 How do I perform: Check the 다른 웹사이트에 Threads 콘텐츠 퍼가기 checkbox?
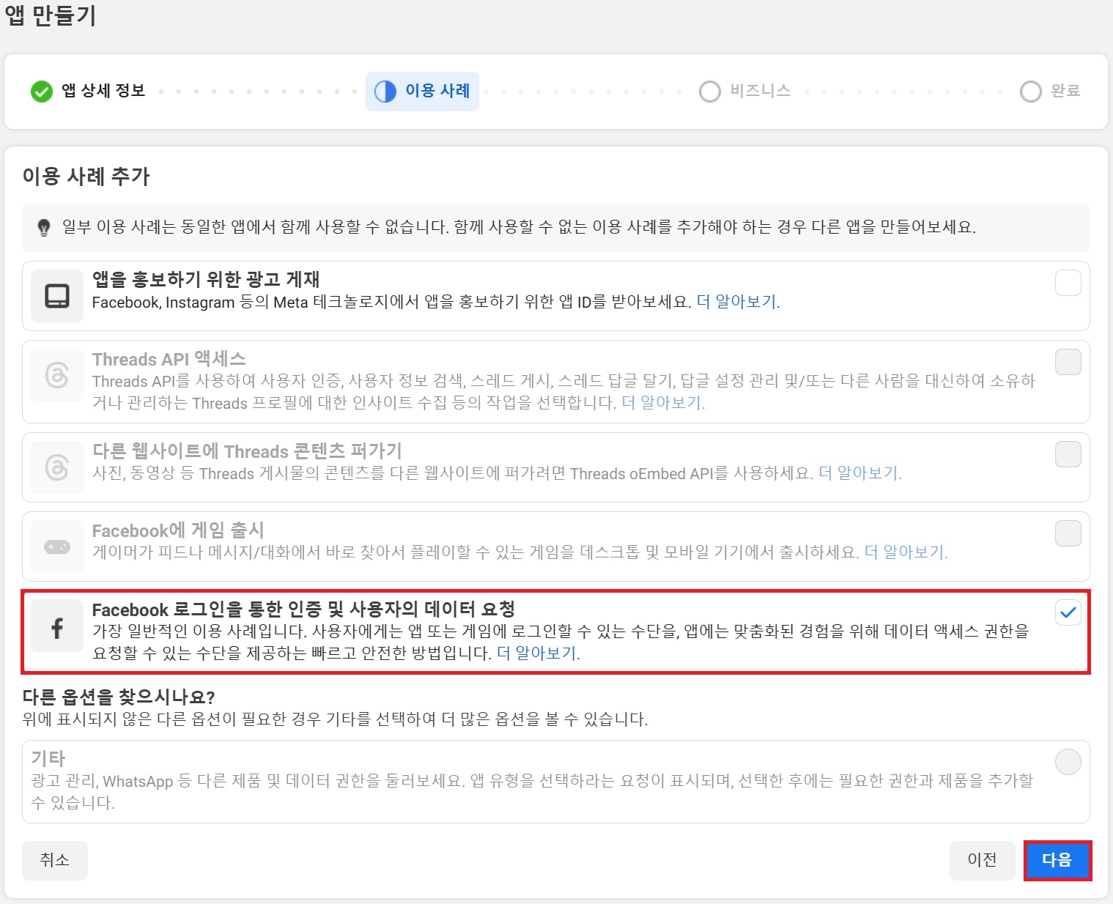click(x=1068, y=454)
